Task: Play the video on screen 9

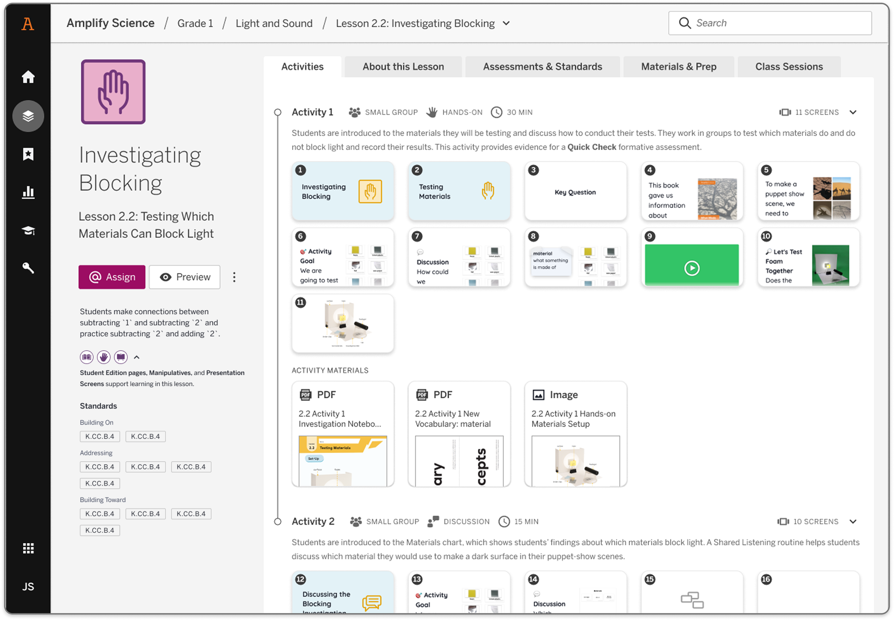Action: [692, 268]
